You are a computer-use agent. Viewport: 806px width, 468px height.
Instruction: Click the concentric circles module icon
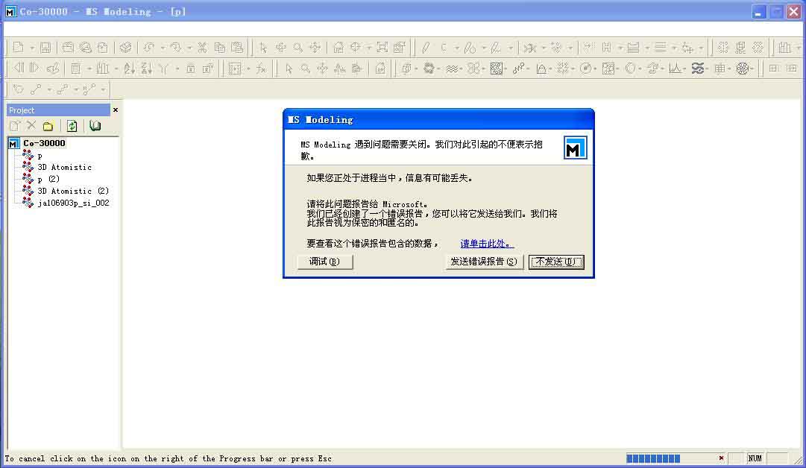coord(585,69)
